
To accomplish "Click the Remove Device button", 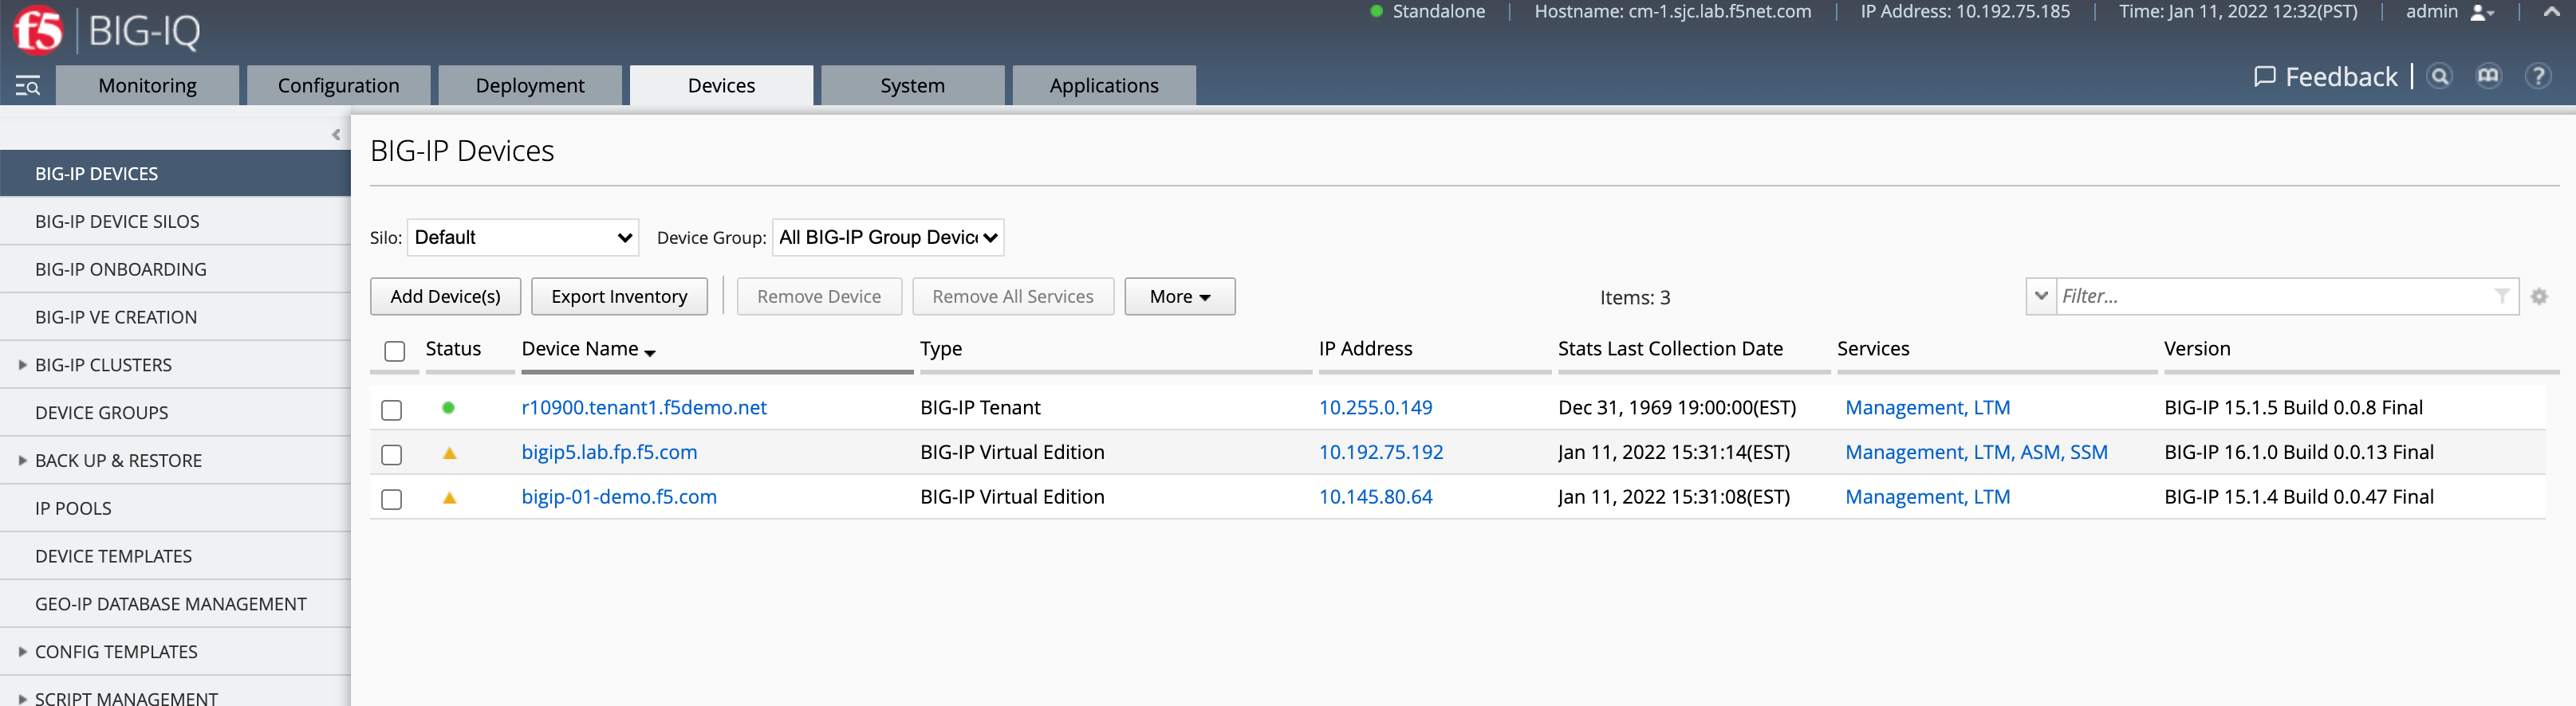I will [x=819, y=296].
